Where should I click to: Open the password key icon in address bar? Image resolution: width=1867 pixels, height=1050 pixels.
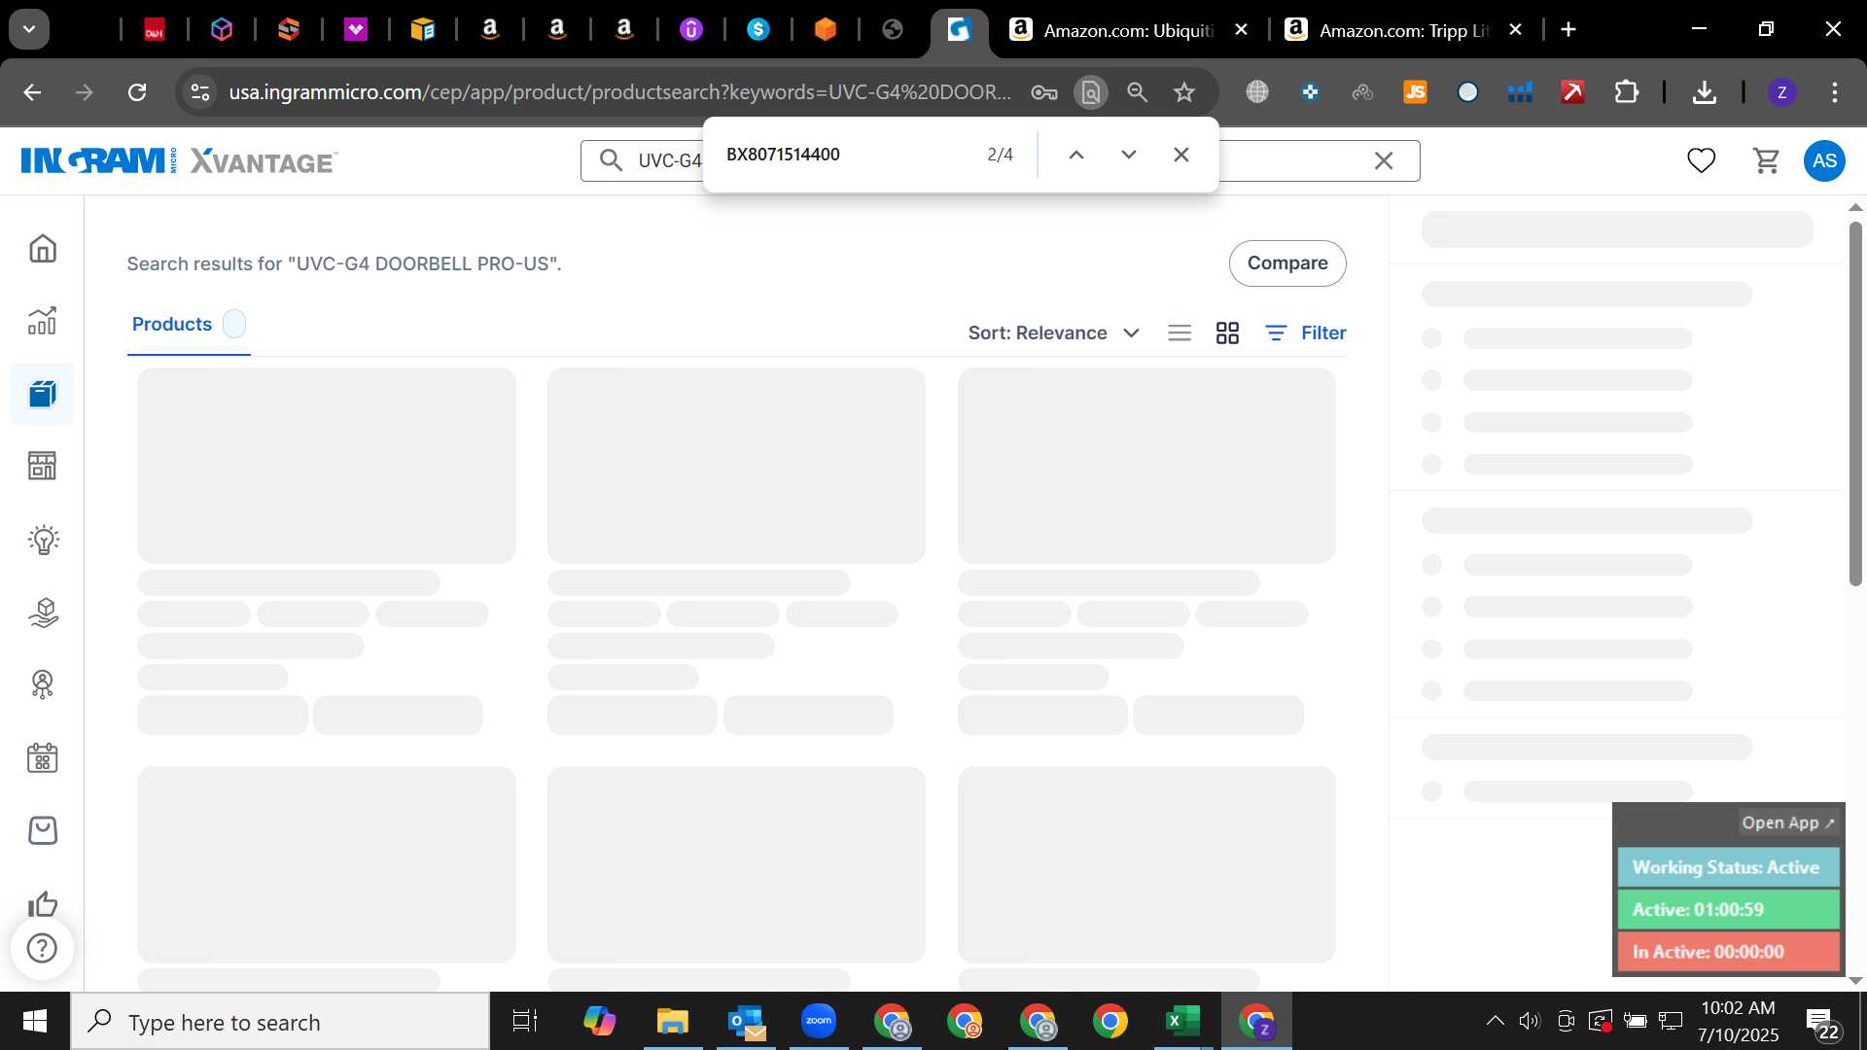1044,92
